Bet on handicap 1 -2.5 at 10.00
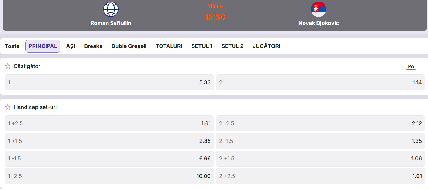 (109, 176)
